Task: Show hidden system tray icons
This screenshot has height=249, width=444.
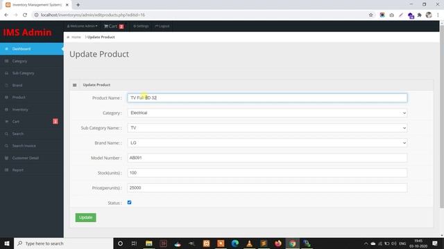Action: point(366,243)
